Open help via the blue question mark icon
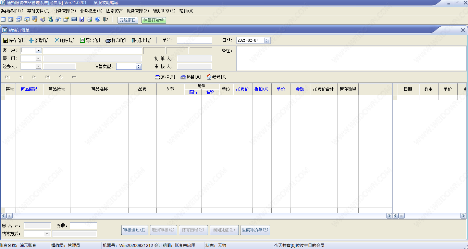468x249 pixels. [98, 19]
